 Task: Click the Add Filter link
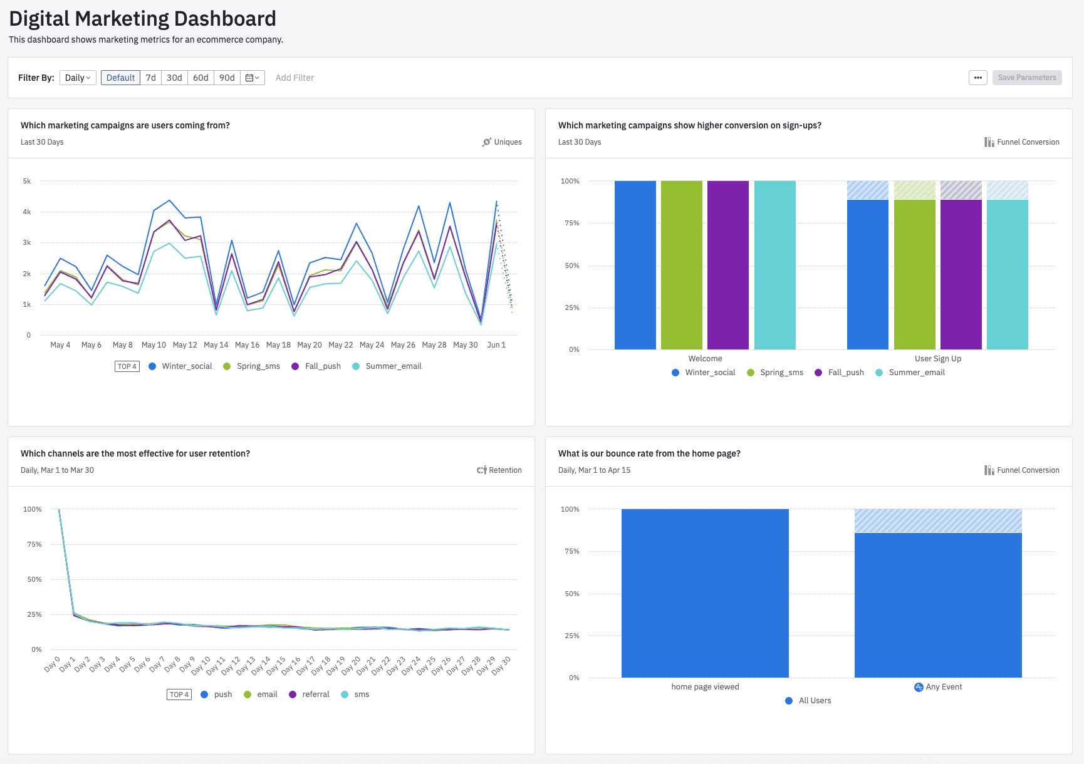point(294,77)
